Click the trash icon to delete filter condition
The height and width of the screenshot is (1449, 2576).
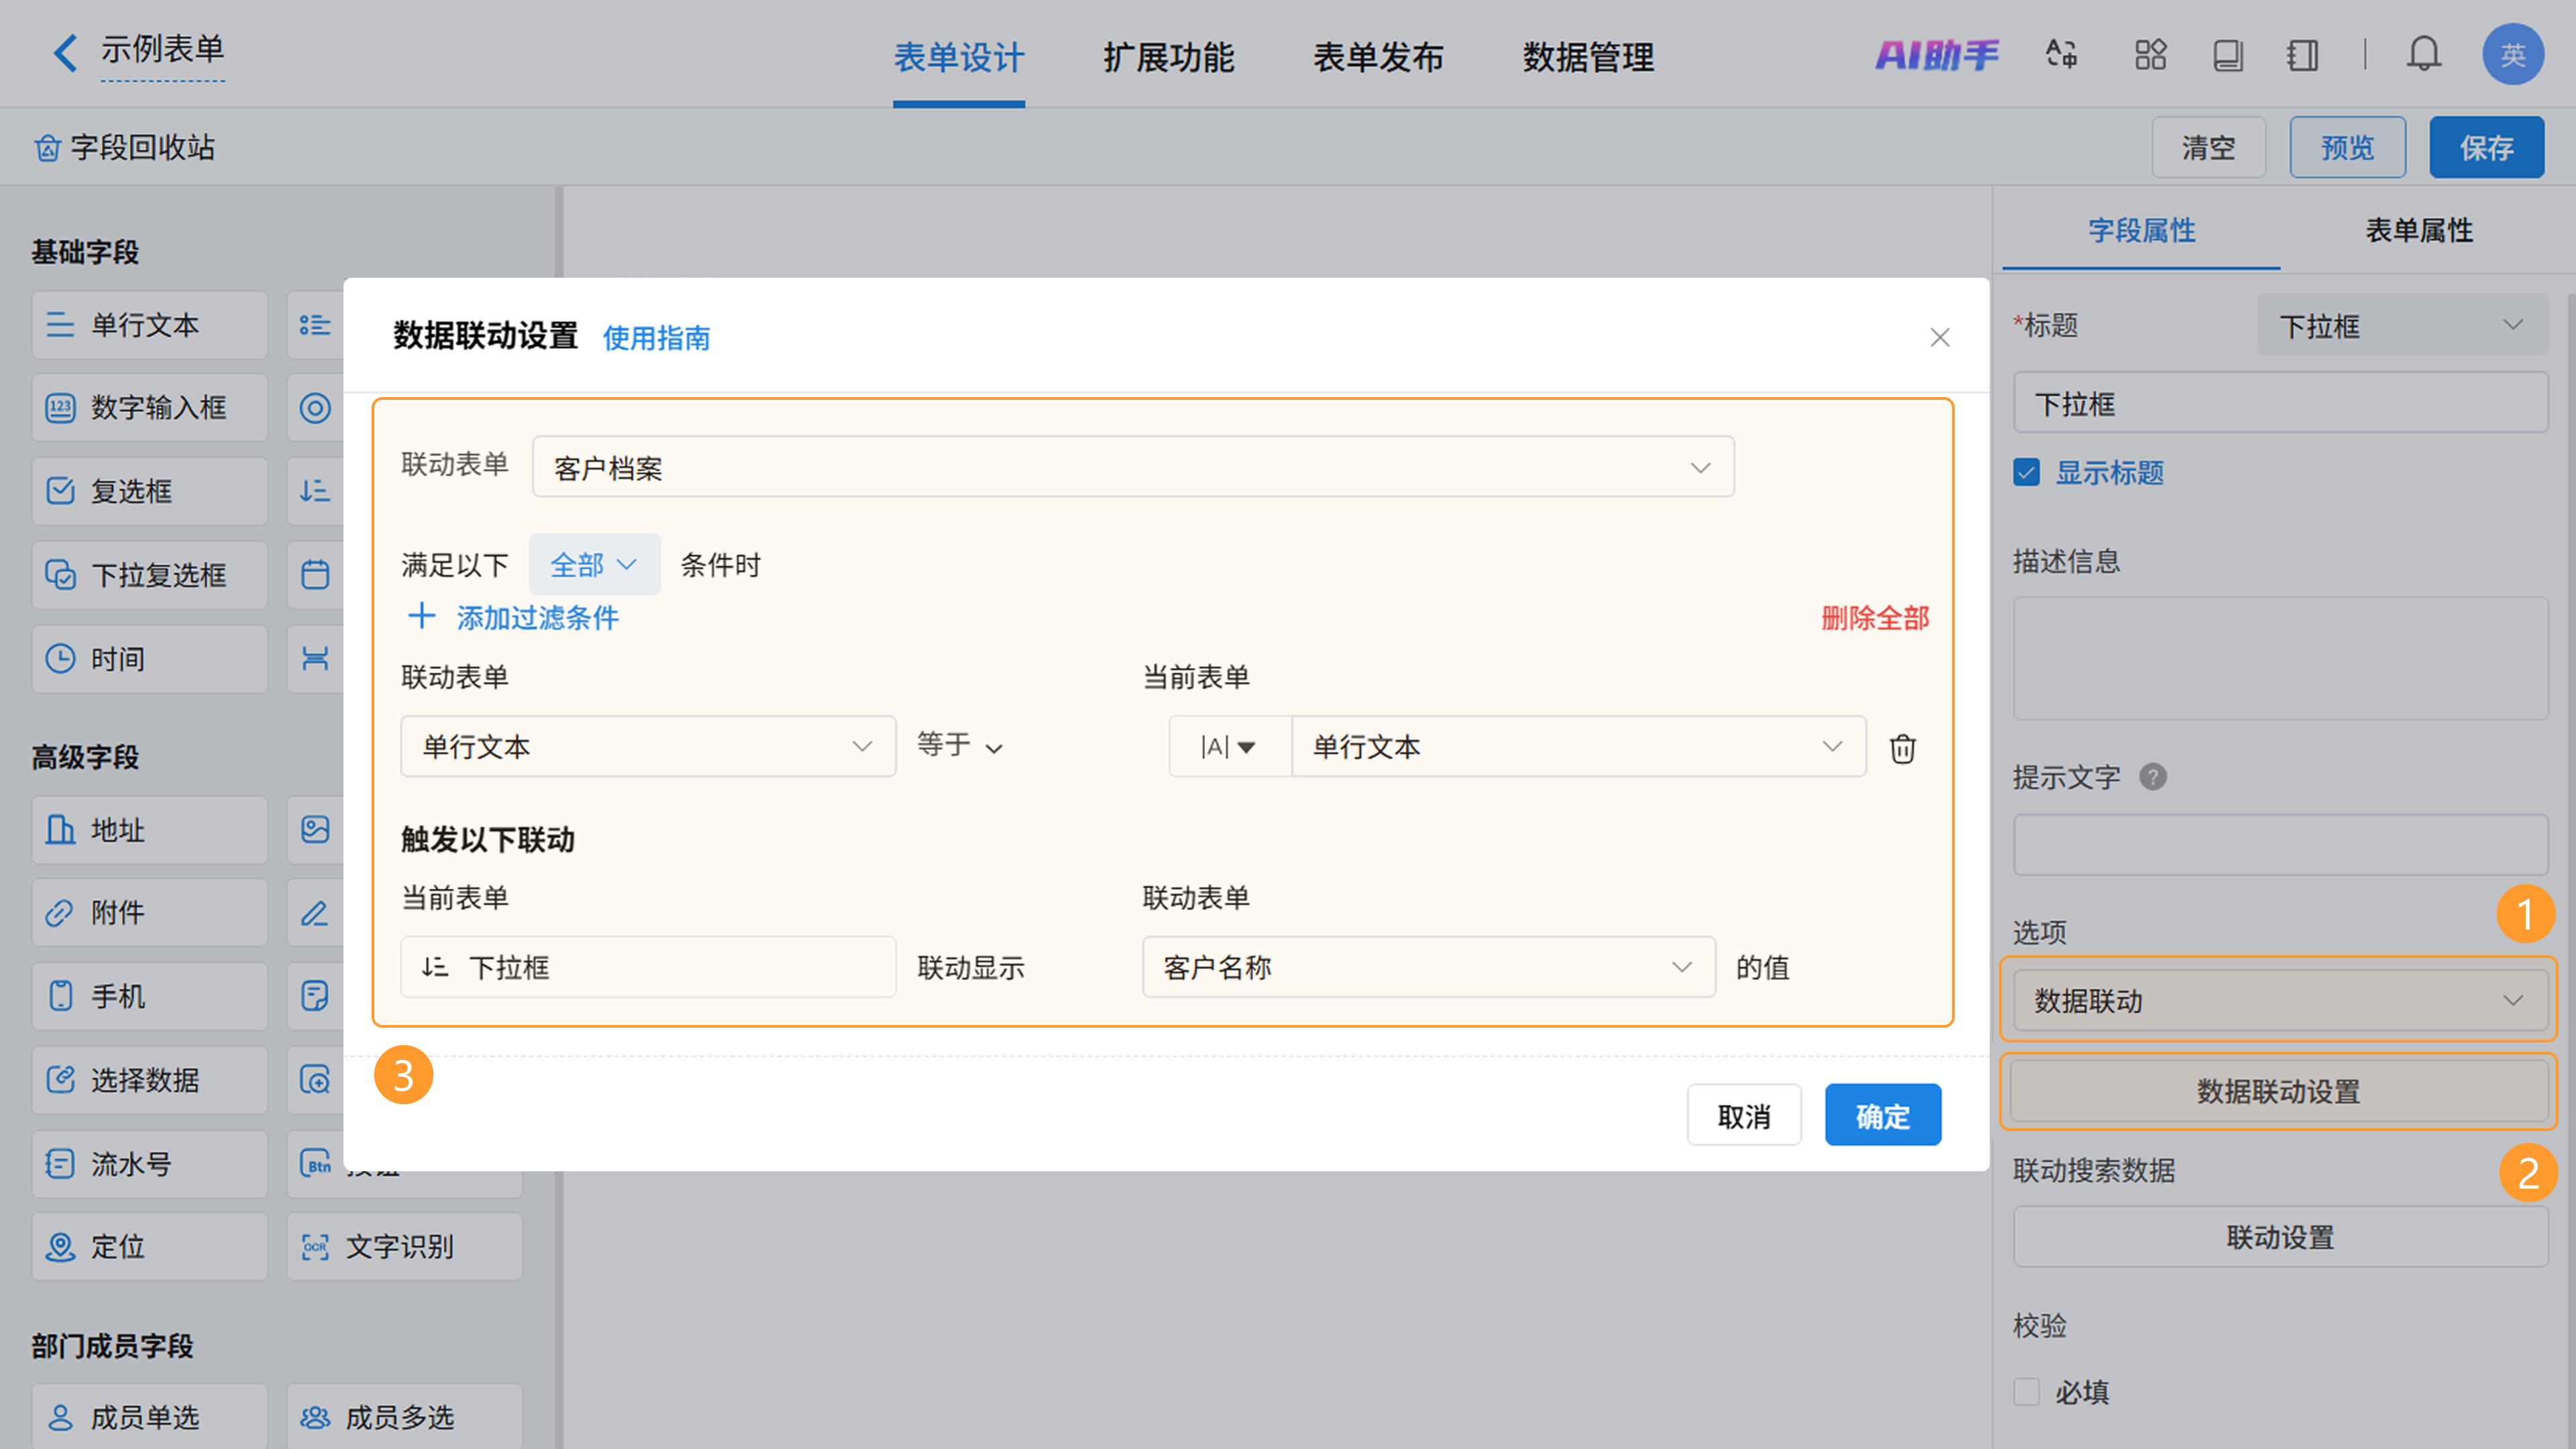[1902, 748]
